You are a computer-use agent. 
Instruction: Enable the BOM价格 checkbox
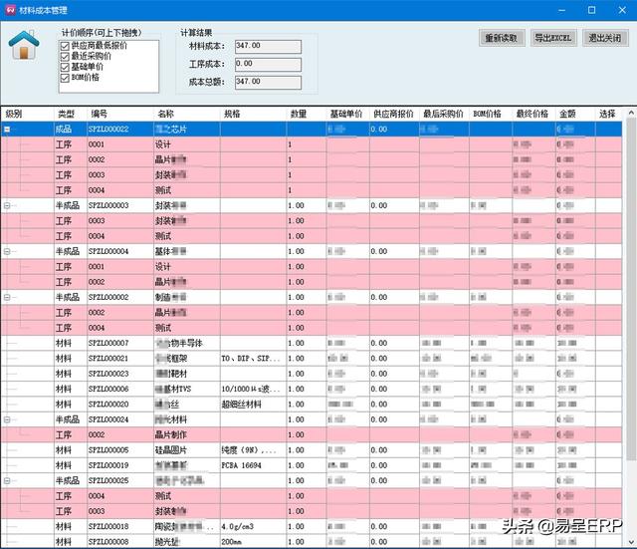65,77
